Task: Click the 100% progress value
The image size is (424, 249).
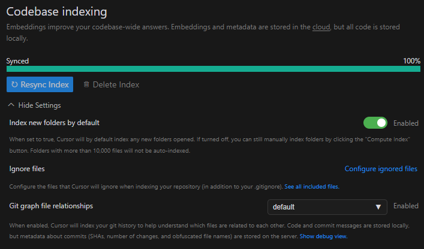Action: coord(411,61)
